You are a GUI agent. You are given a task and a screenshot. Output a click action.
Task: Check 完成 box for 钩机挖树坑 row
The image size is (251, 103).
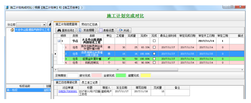click(154, 63)
